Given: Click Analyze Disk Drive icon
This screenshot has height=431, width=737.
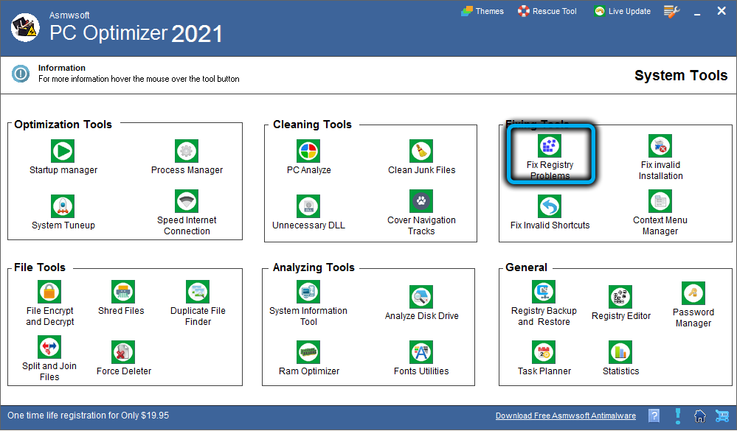Looking at the screenshot, I should click(421, 297).
